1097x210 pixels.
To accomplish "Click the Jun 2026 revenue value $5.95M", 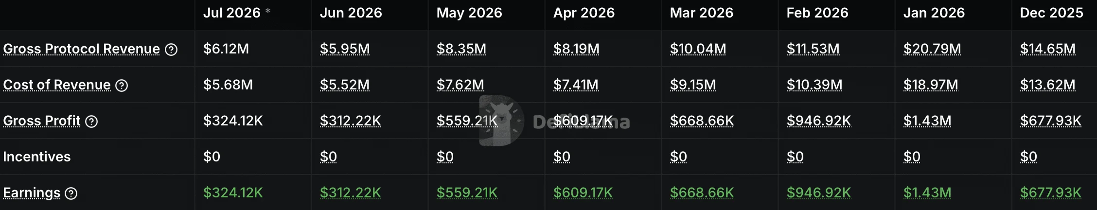I will coord(345,49).
